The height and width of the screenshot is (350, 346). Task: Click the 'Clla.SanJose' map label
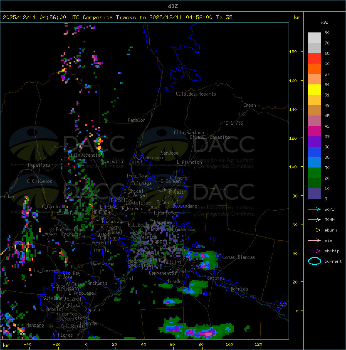[189, 133]
